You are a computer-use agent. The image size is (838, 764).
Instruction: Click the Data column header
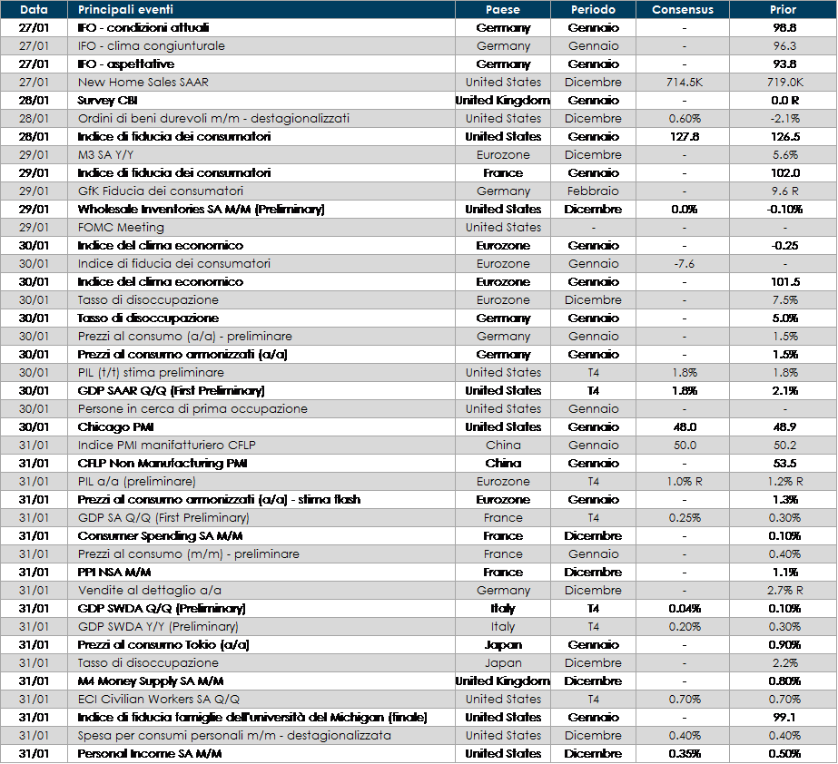tap(34, 10)
